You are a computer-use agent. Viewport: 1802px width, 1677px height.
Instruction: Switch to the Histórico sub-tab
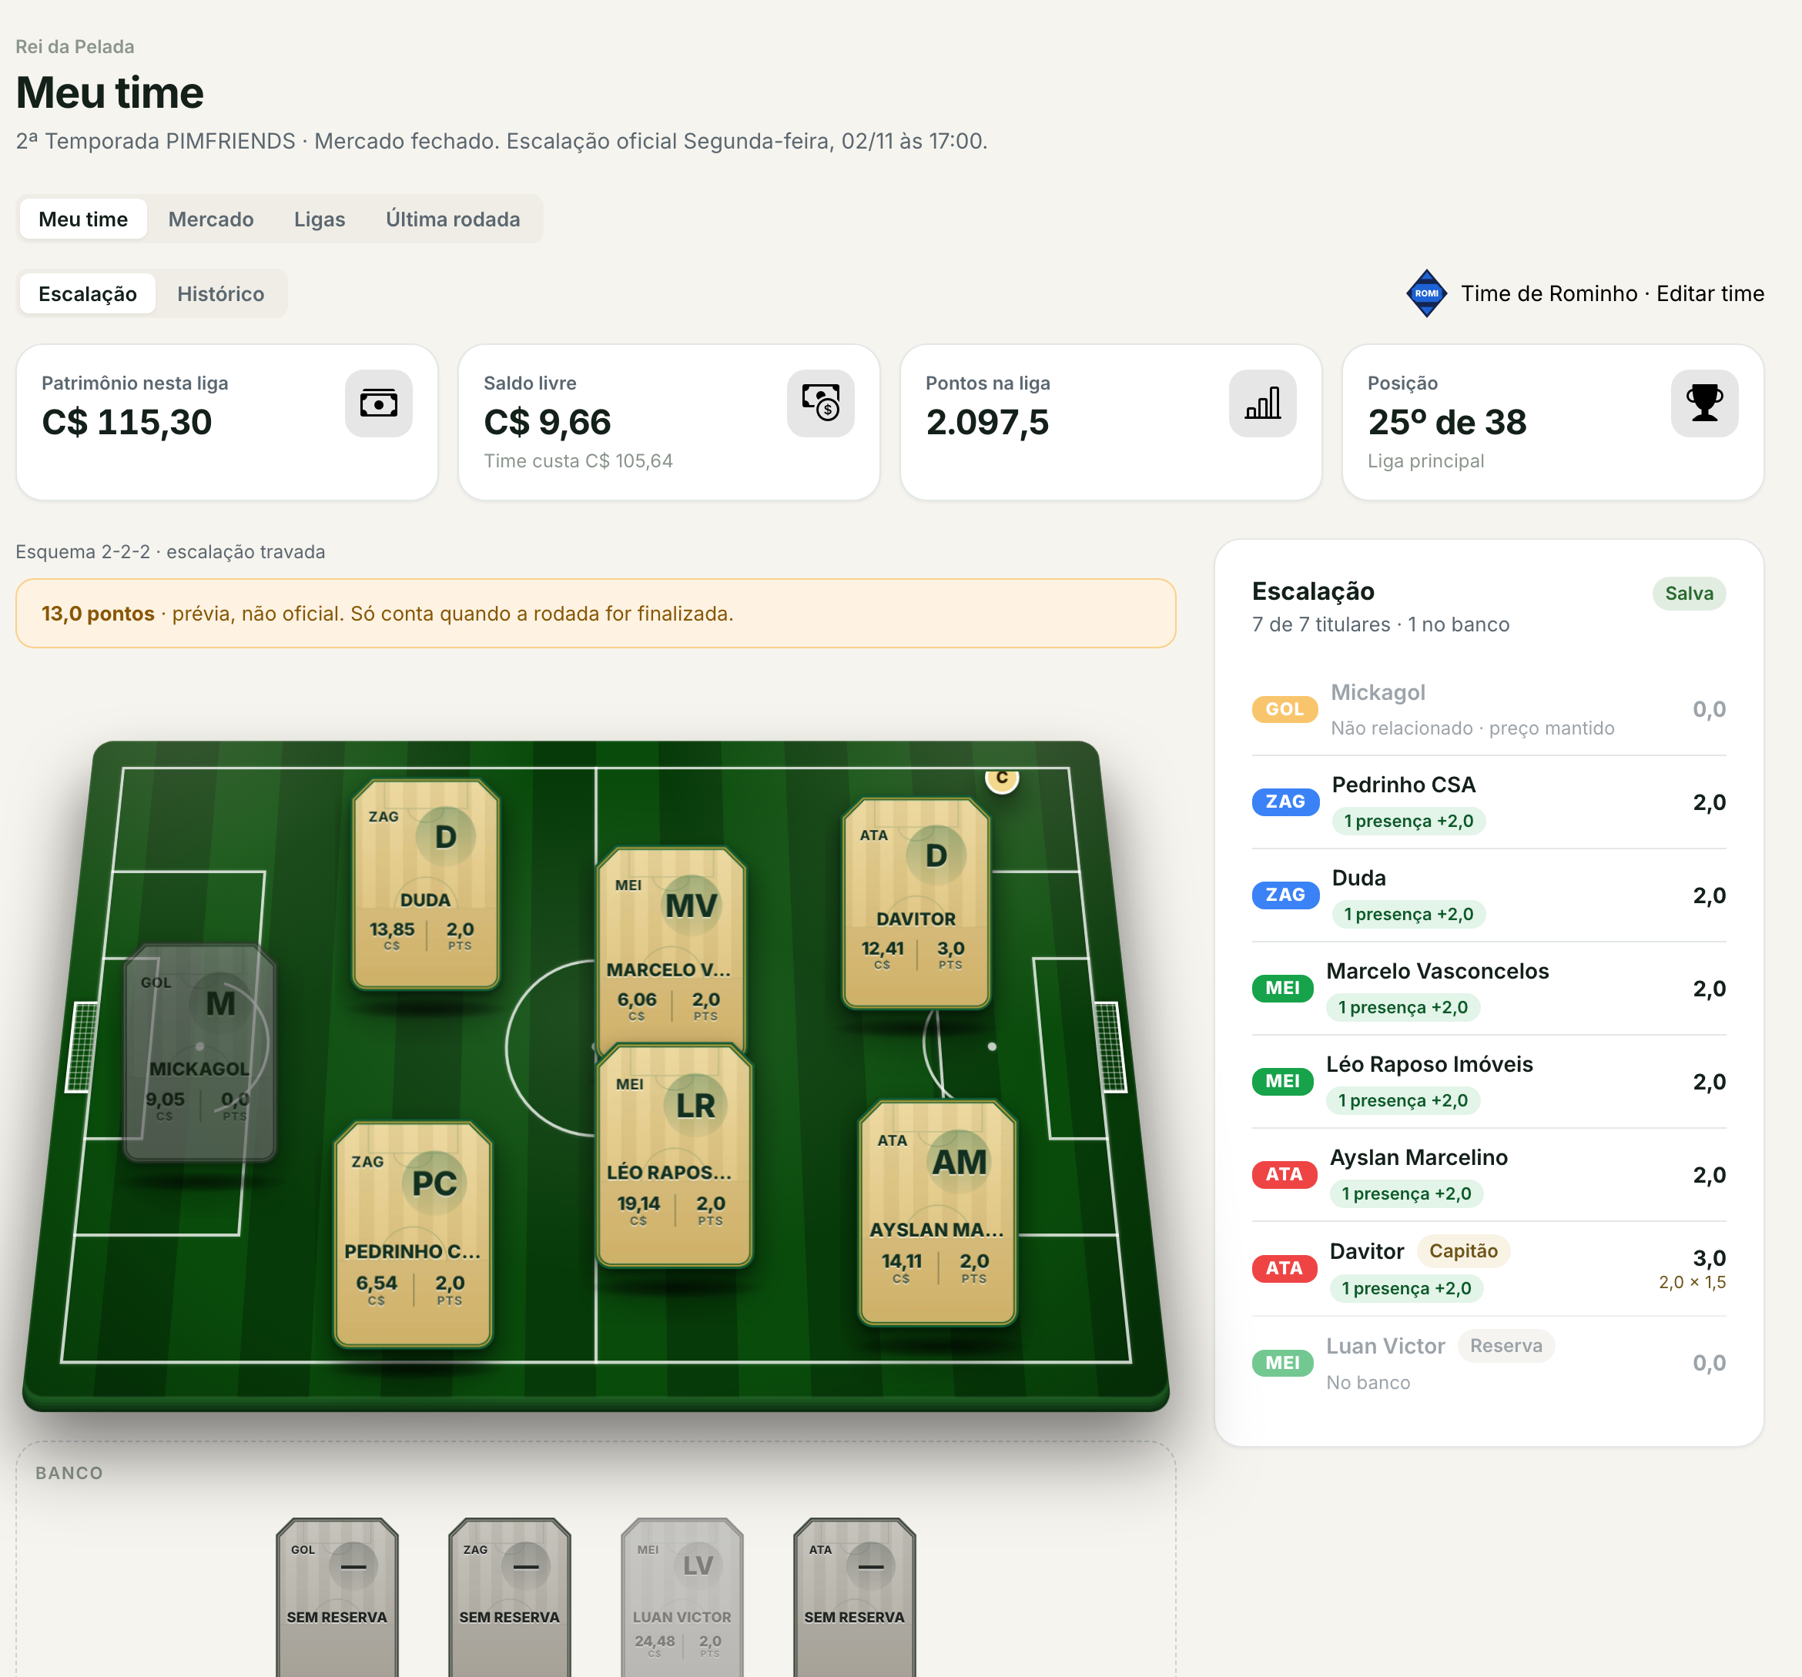tap(221, 293)
